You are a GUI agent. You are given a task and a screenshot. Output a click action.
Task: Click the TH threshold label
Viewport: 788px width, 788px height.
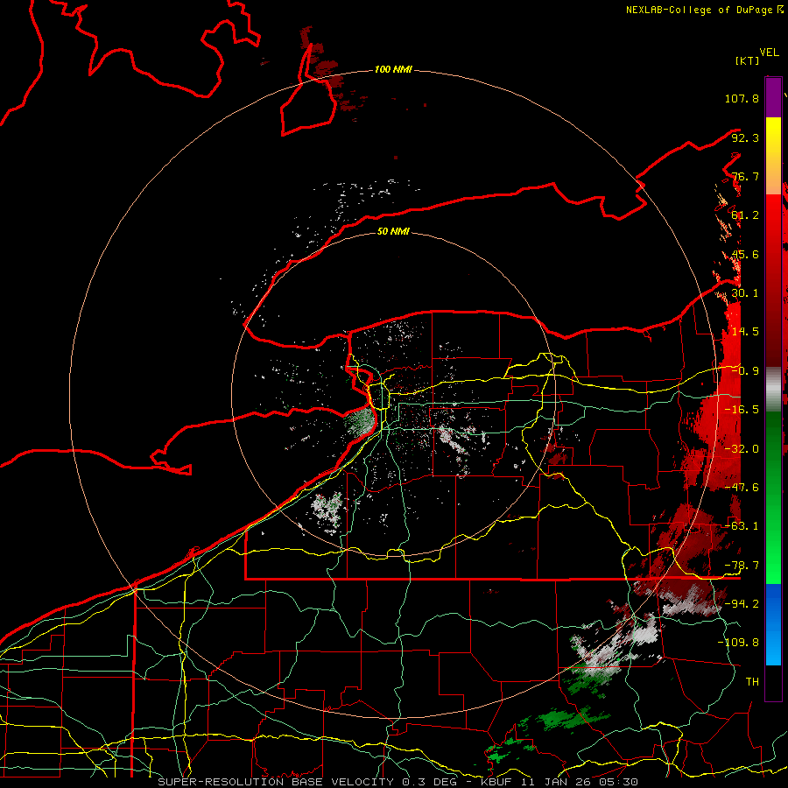[x=752, y=682]
